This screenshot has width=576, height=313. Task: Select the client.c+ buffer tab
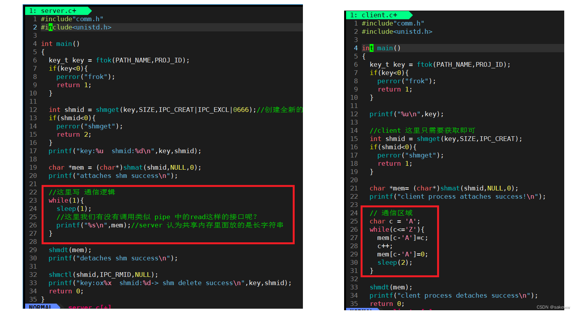point(378,15)
